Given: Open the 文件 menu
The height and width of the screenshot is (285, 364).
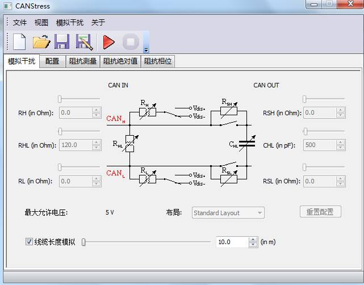Looking at the screenshot, I should point(20,23).
